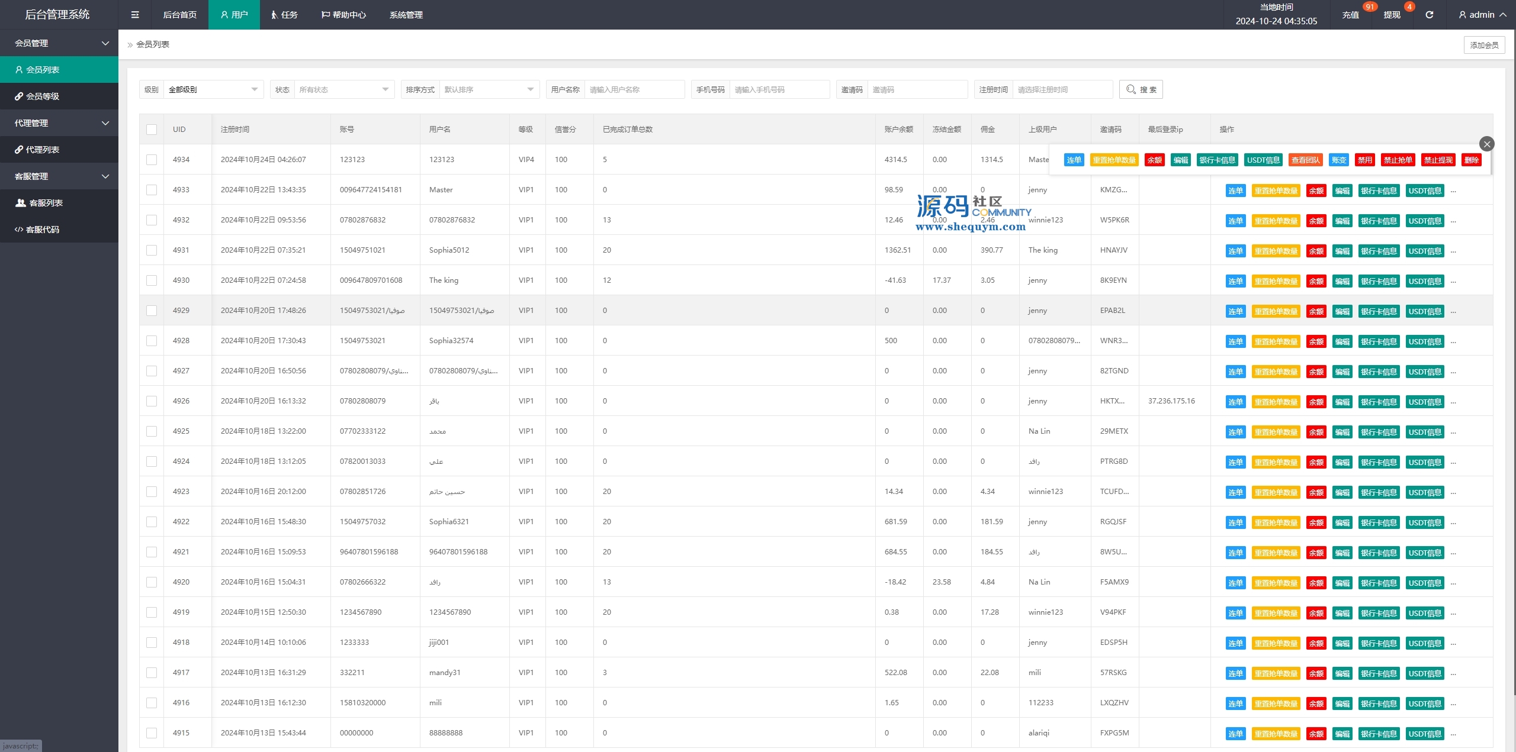Switch to the 任务 top tab
Viewport: 1516px width, 752px height.
tap(284, 15)
